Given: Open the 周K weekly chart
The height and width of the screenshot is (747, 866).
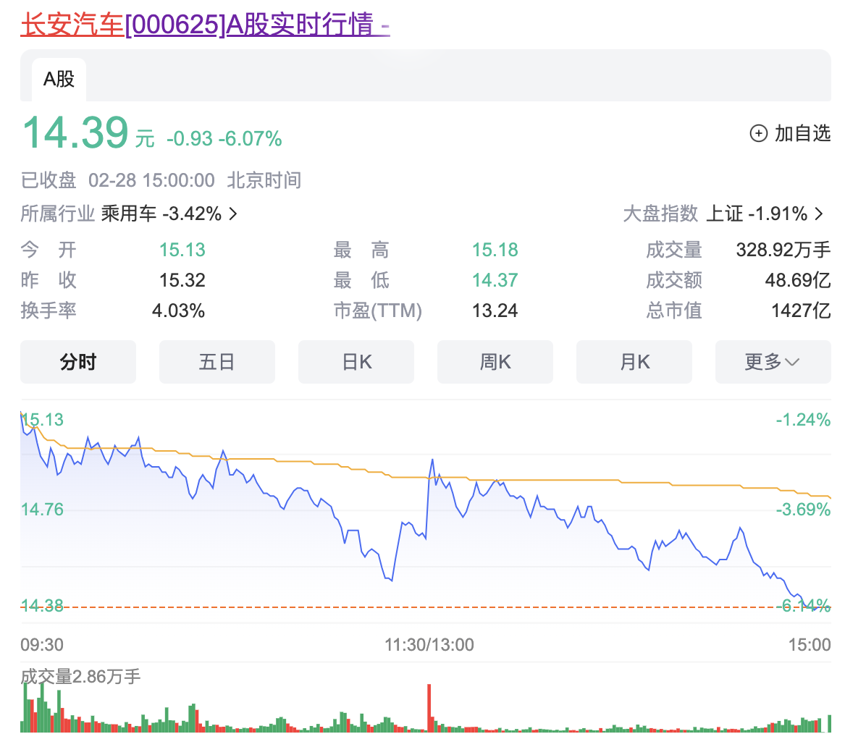Looking at the screenshot, I should (495, 362).
